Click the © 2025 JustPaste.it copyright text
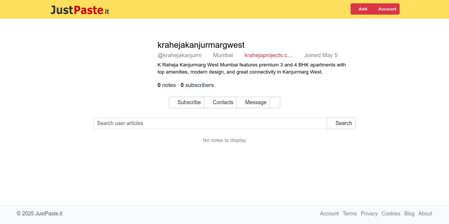Image resolution: width=449 pixels, height=224 pixels. tap(39, 214)
